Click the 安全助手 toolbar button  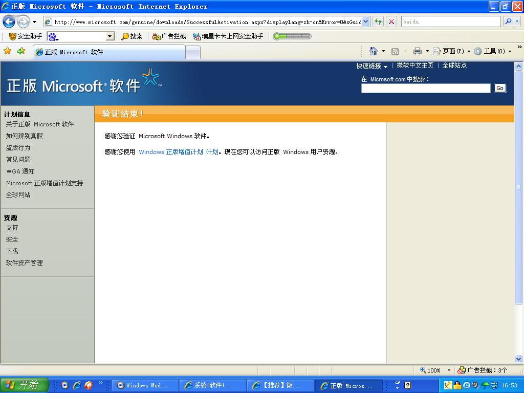coord(26,36)
